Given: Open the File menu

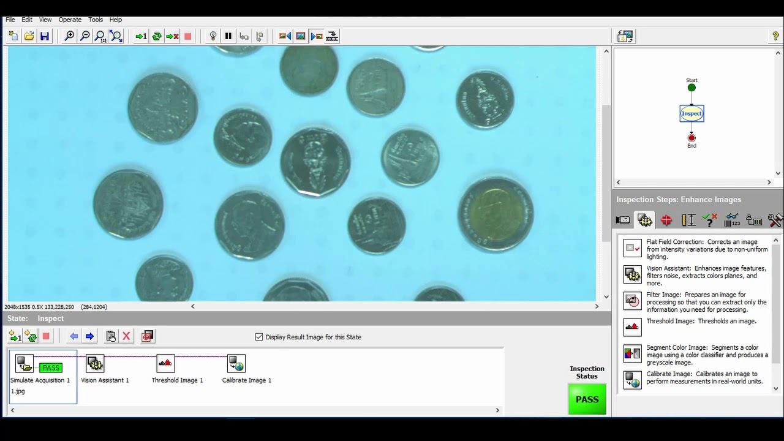Looking at the screenshot, I should 10,20.
